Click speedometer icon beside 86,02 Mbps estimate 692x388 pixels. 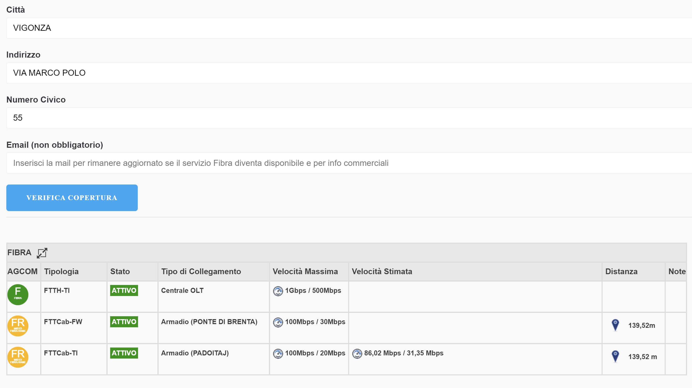(x=357, y=353)
